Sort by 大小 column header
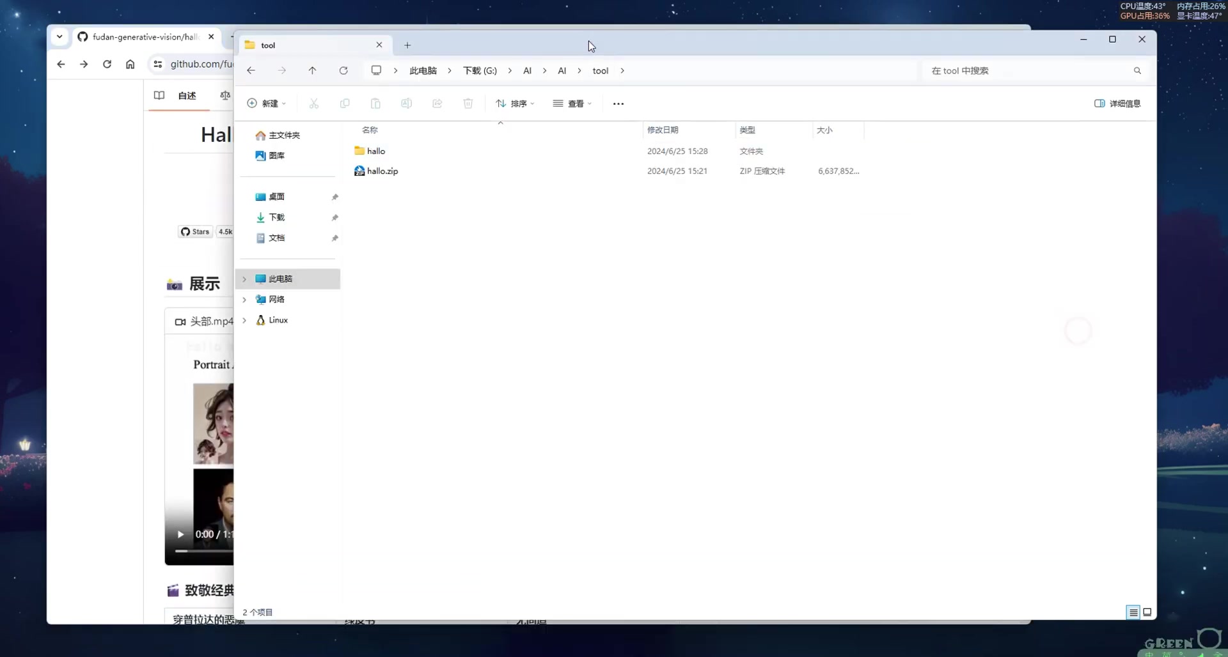1228x657 pixels. [824, 130]
